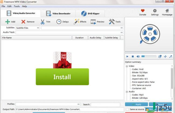
Task: Click the Subtitle Delay column header
Action: [112, 38]
